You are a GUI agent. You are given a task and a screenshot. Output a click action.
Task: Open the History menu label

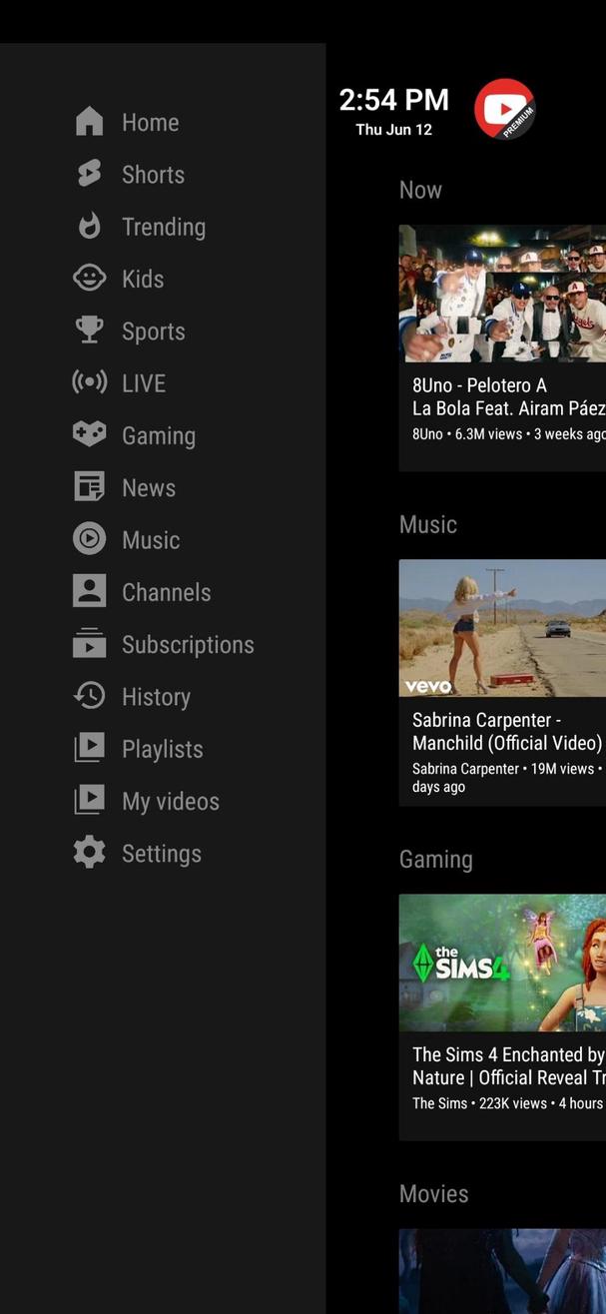click(156, 697)
